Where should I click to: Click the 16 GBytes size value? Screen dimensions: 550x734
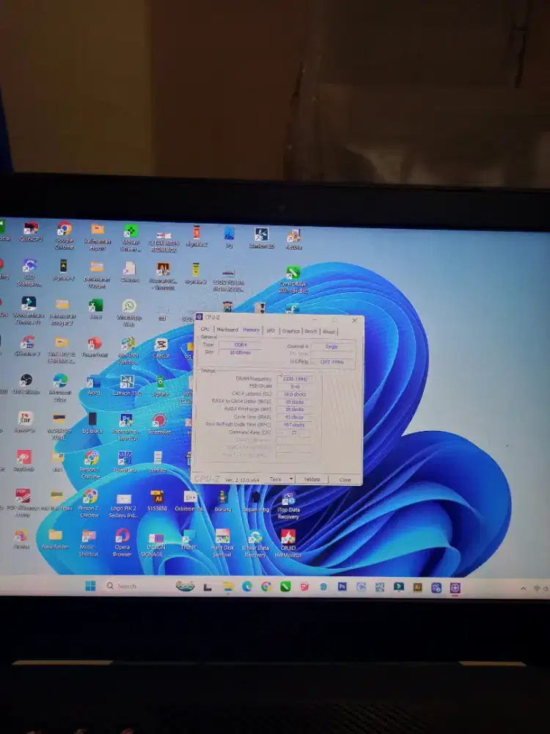[x=240, y=352]
